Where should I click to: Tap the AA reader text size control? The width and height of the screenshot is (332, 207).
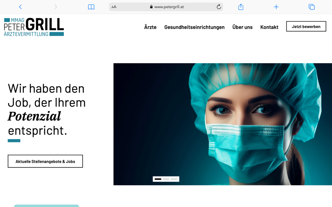[x=114, y=7]
